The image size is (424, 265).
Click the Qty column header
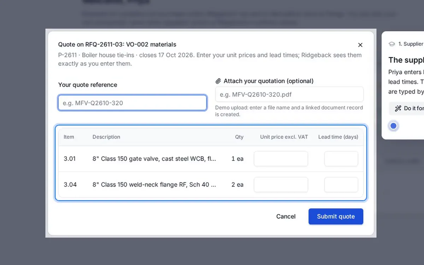[239, 137]
